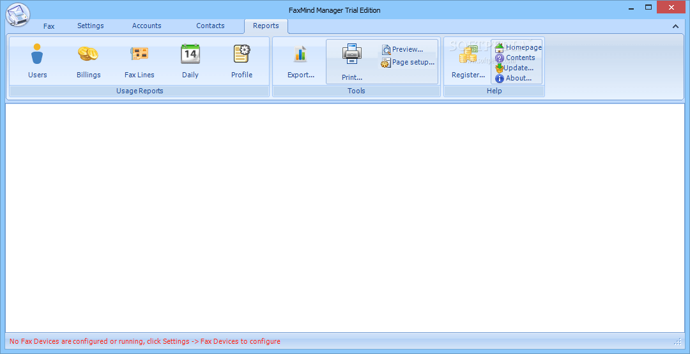Click the empty report display area
The height and width of the screenshot is (354, 690).
(x=345, y=218)
